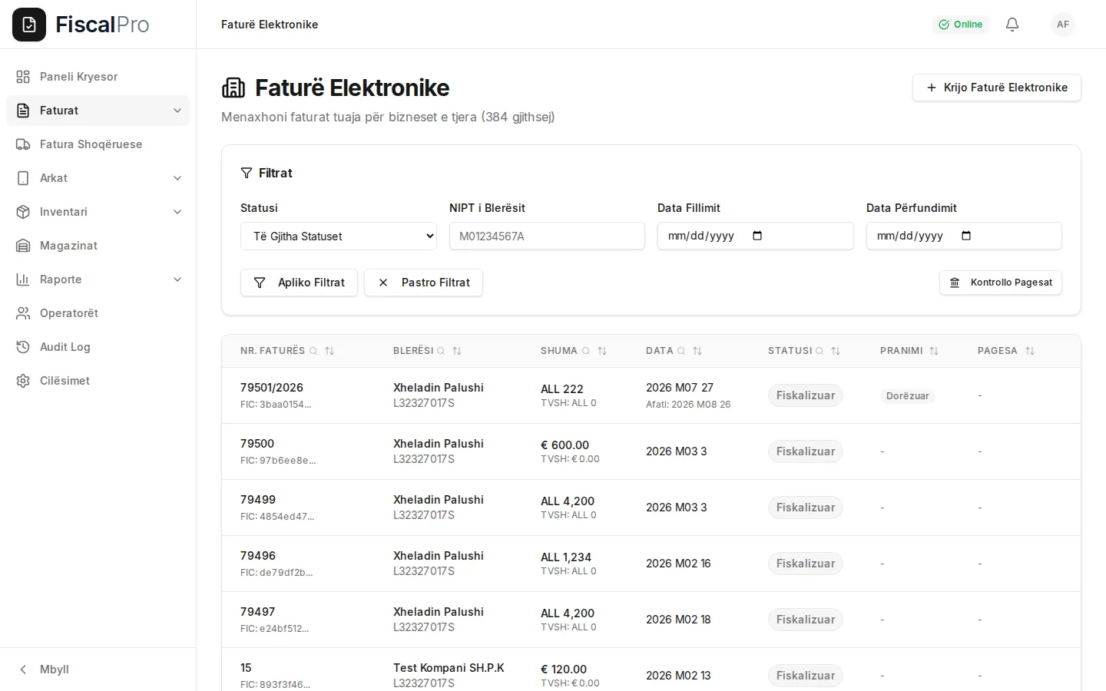Click search icon in Statusi header
This screenshot has width=1106, height=691.
click(820, 351)
